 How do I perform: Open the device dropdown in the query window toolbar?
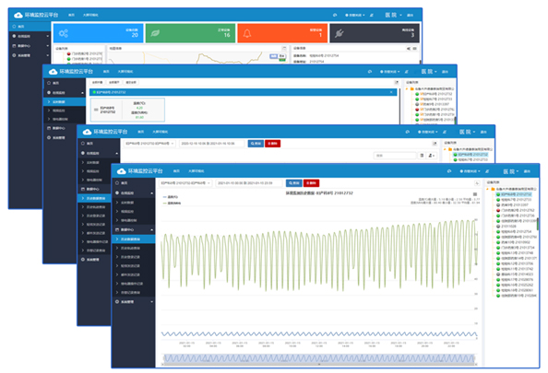[149, 144]
